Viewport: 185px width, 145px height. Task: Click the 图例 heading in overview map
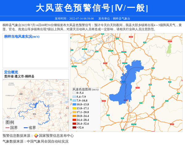point(10,123)
